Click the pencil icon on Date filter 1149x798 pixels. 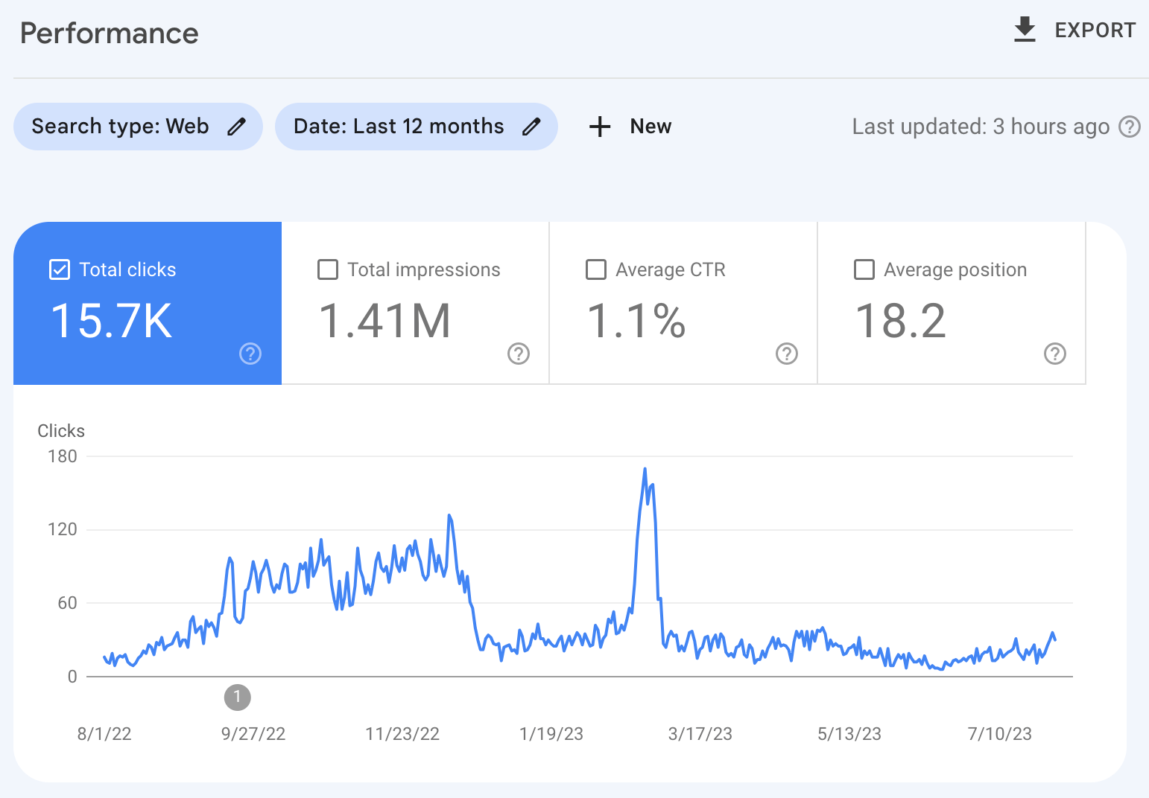531,127
